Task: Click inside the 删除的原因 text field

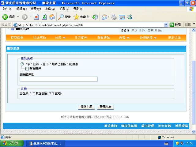Action: coord(58,79)
